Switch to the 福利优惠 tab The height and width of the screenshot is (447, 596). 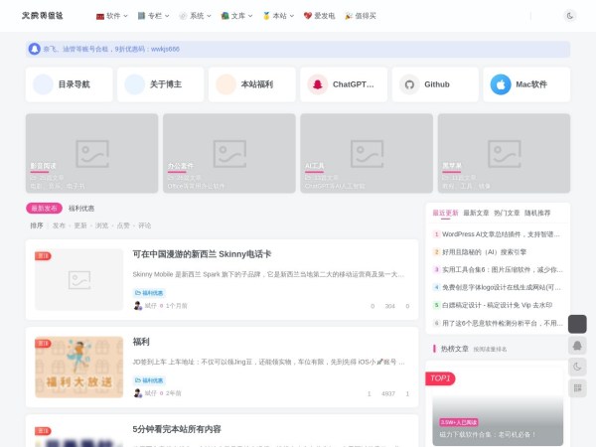tap(81, 209)
